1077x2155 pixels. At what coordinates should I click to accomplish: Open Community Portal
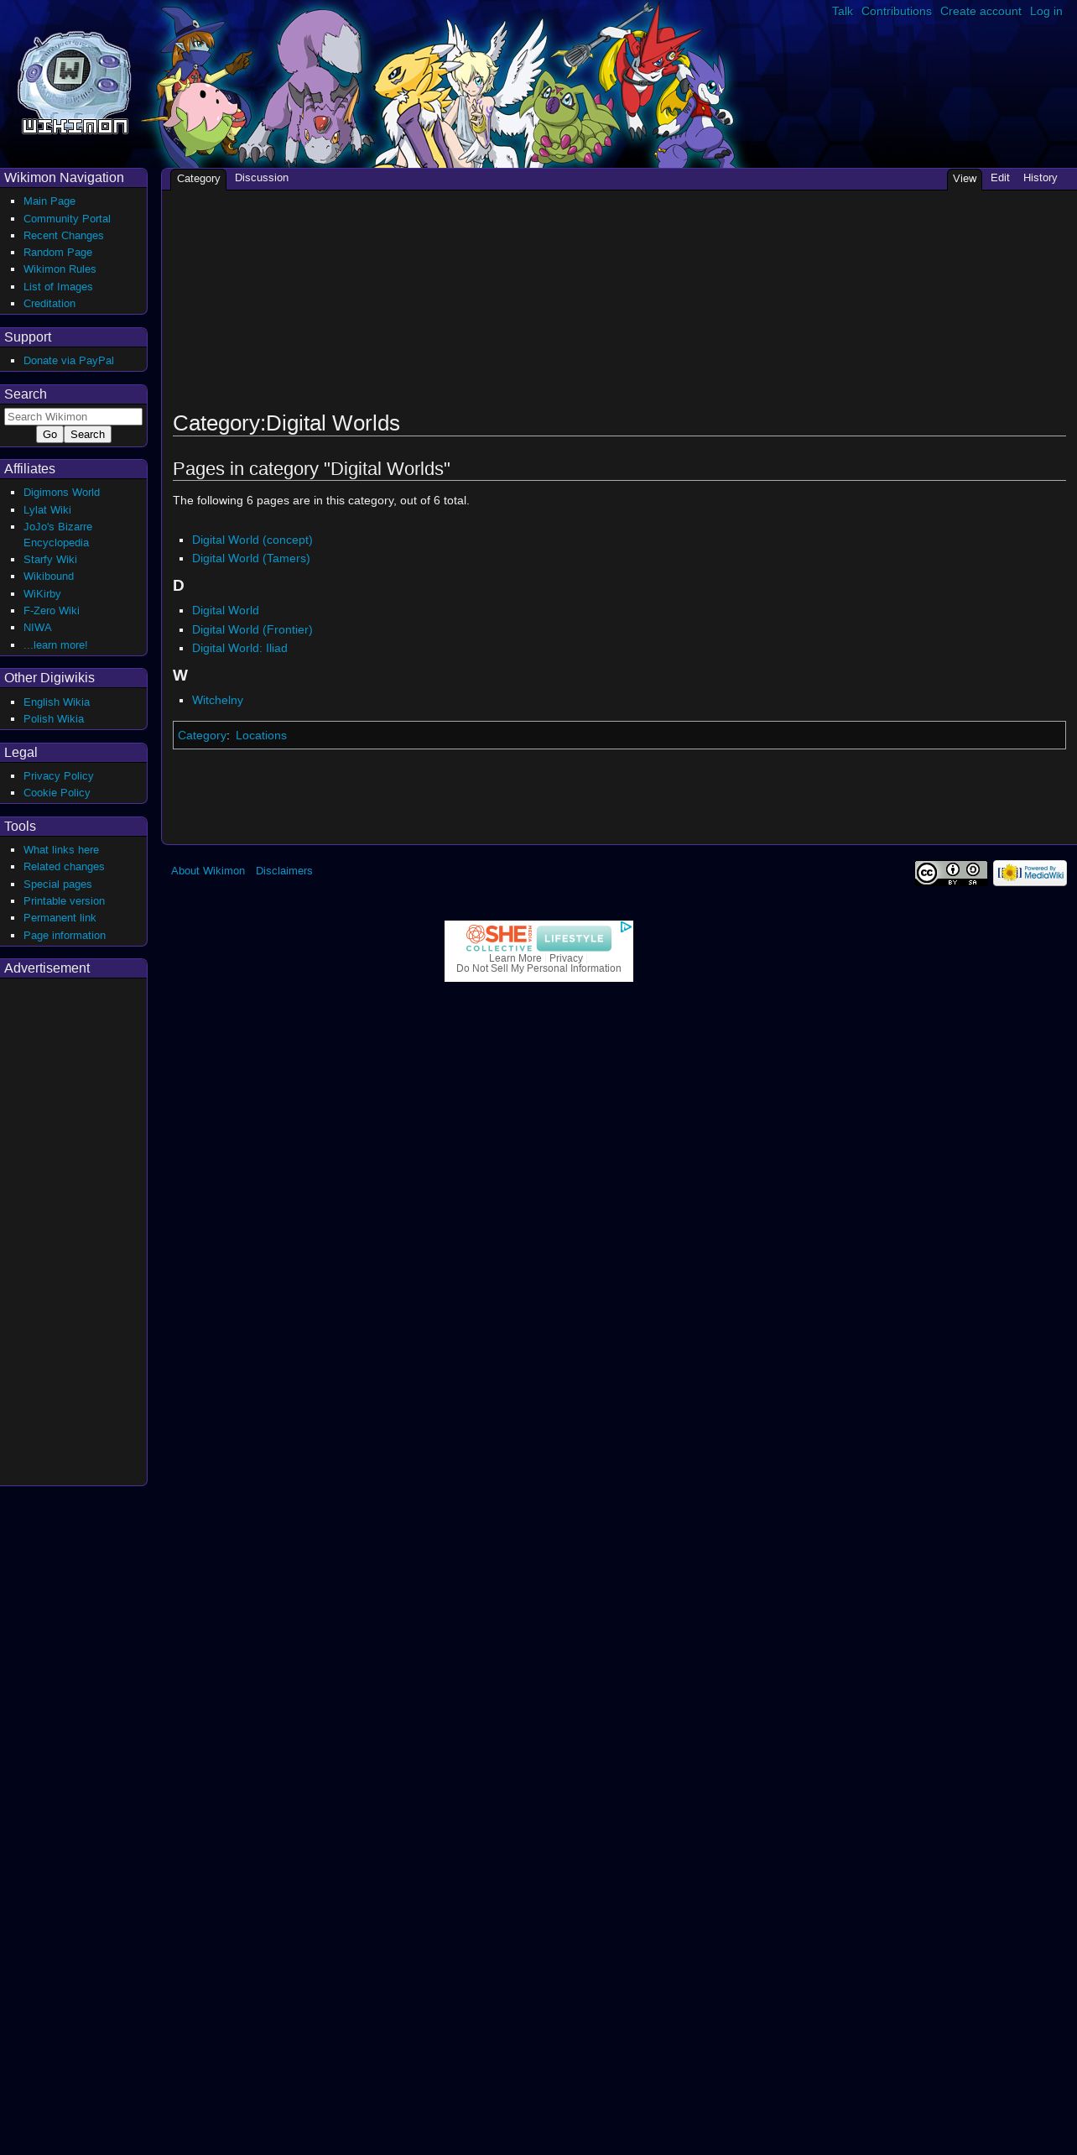coord(67,219)
